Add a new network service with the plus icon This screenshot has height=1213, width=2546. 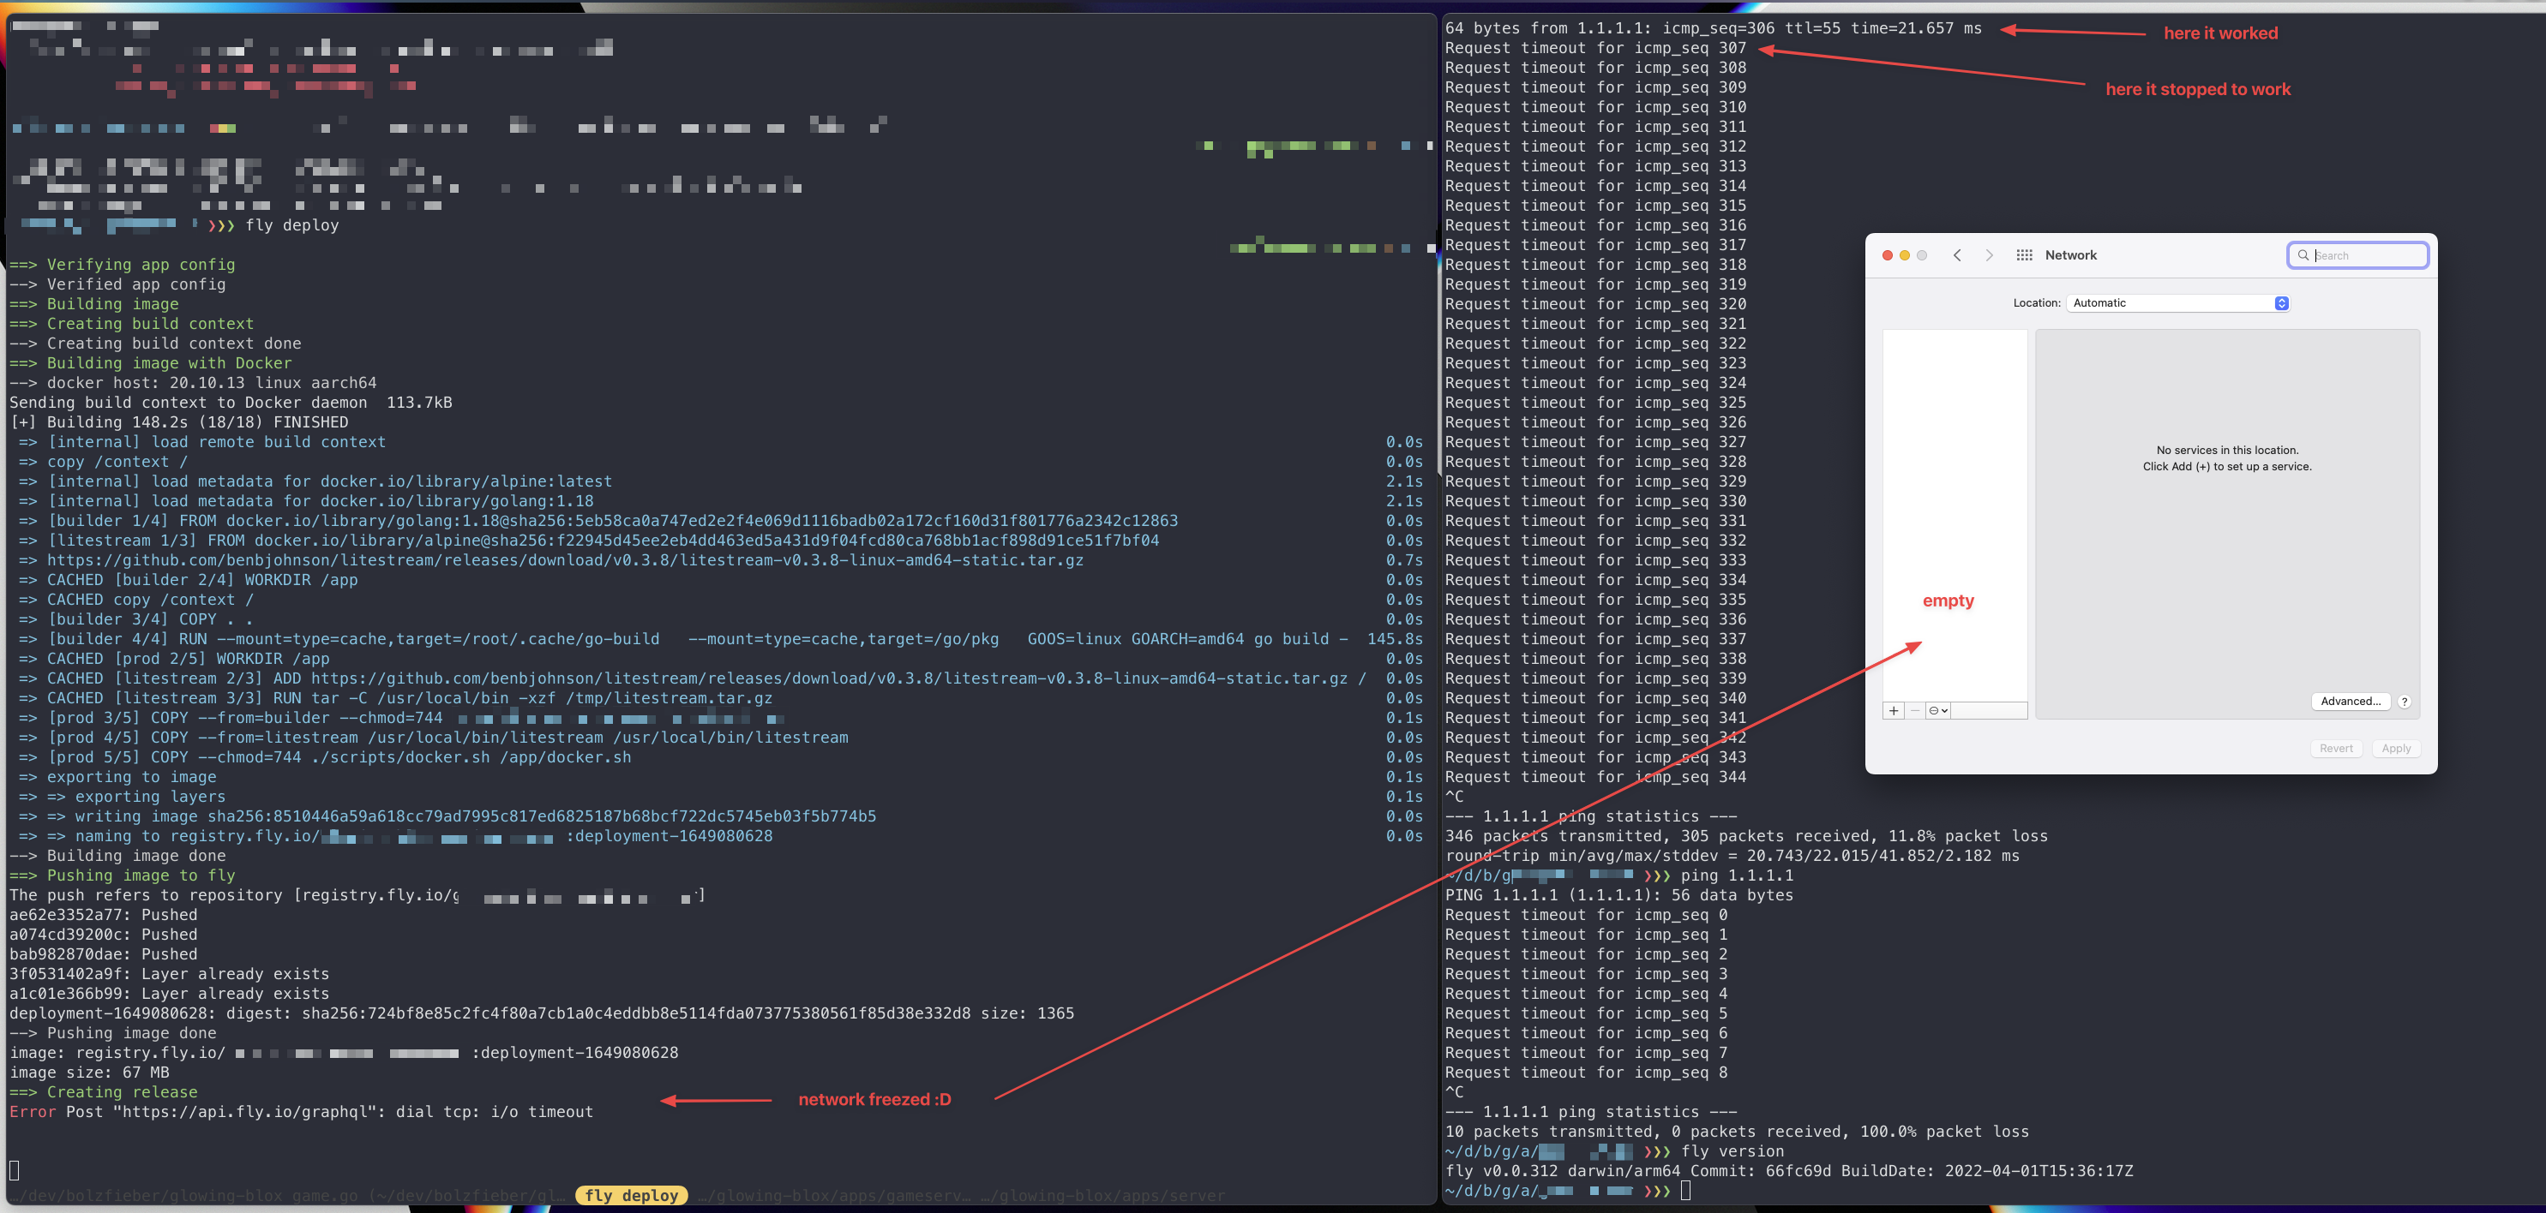[x=1893, y=710]
